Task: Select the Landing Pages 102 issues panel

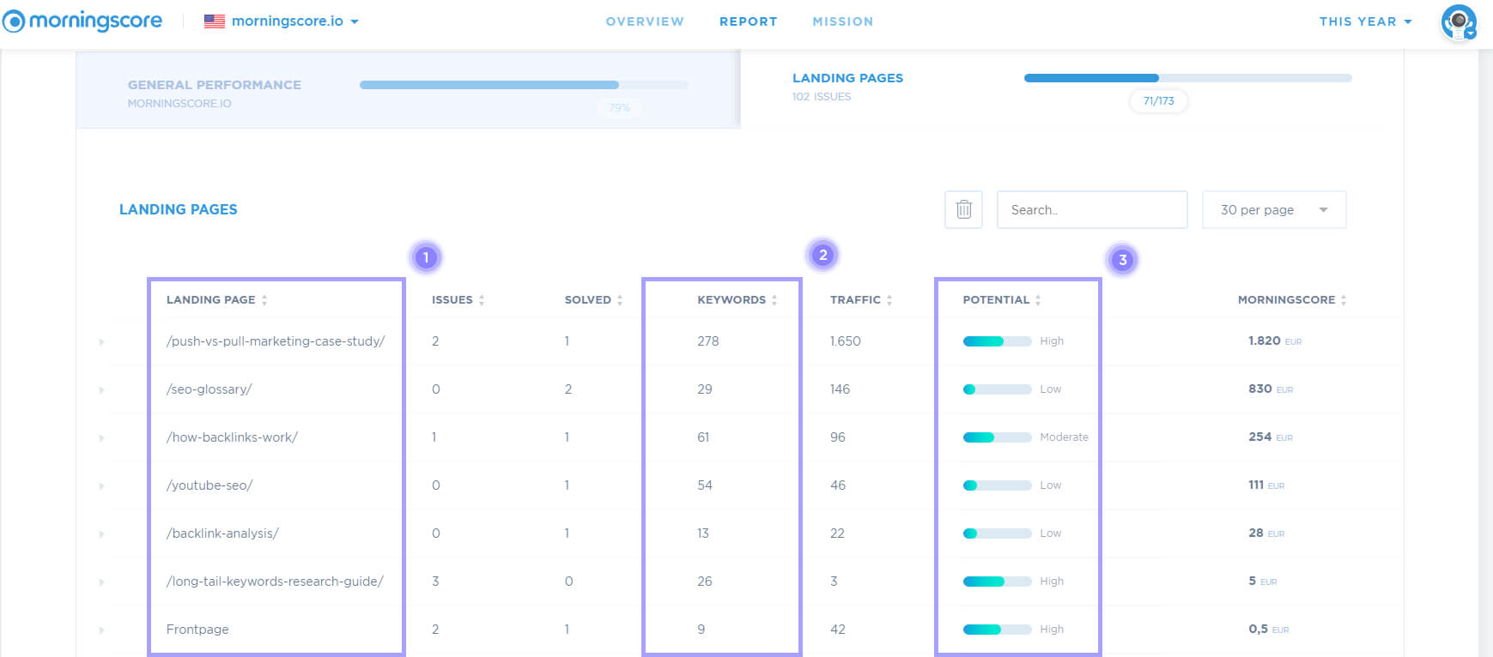Action: pos(1071,90)
